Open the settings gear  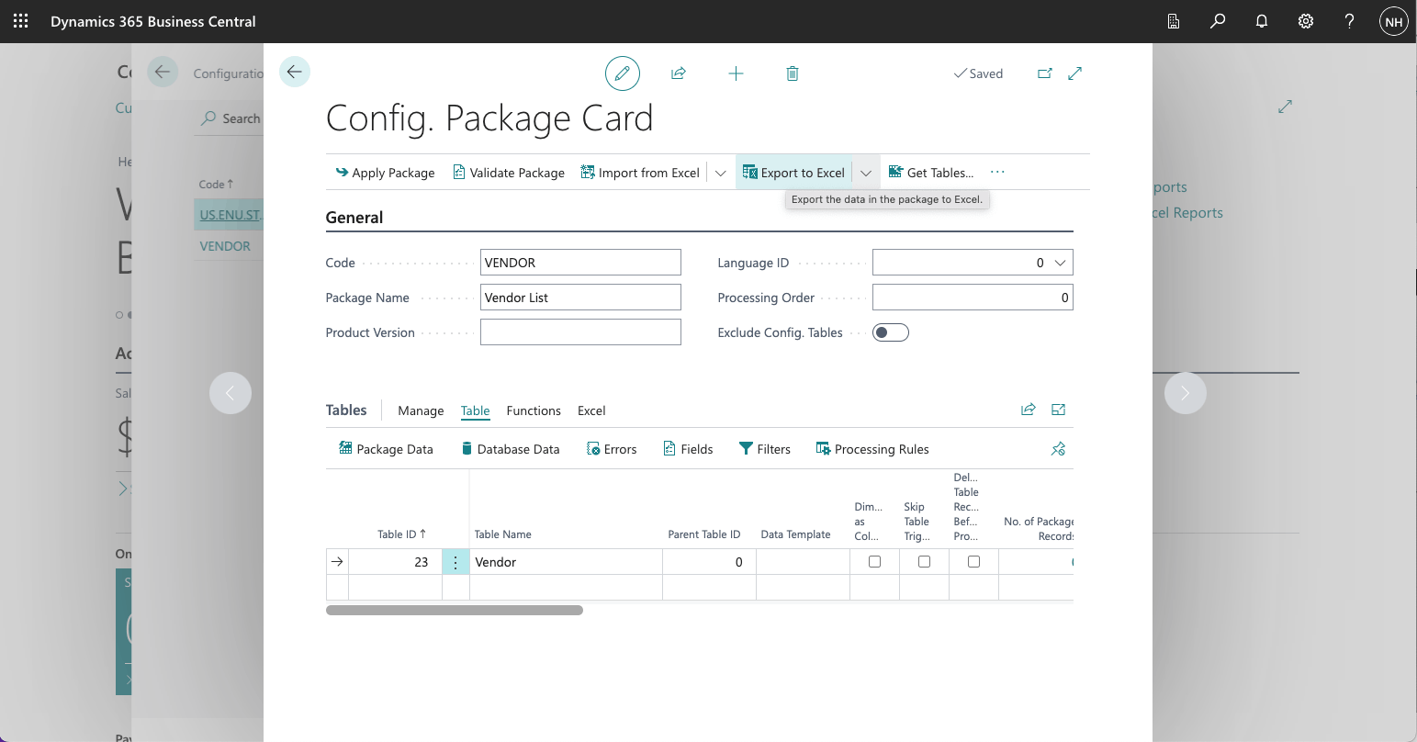tap(1306, 21)
